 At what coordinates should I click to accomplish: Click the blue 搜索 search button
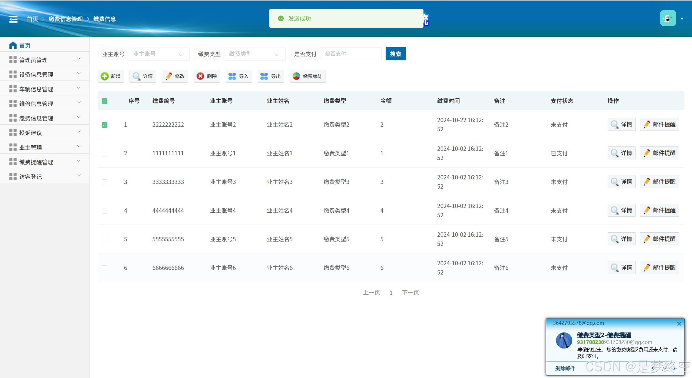(x=395, y=54)
